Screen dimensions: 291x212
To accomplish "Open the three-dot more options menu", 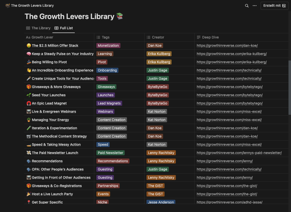I will [254, 6].
